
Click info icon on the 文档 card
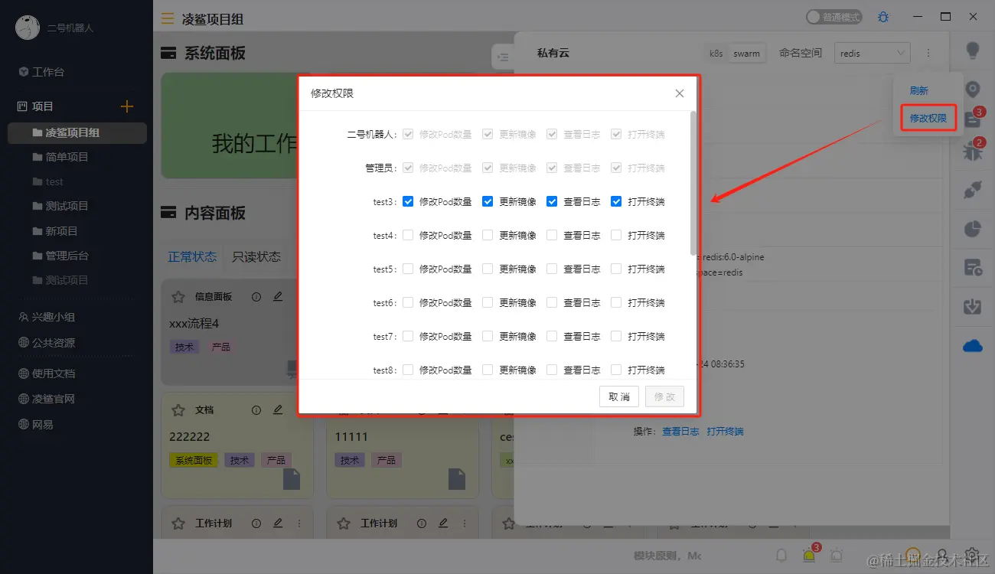tap(256, 410)
